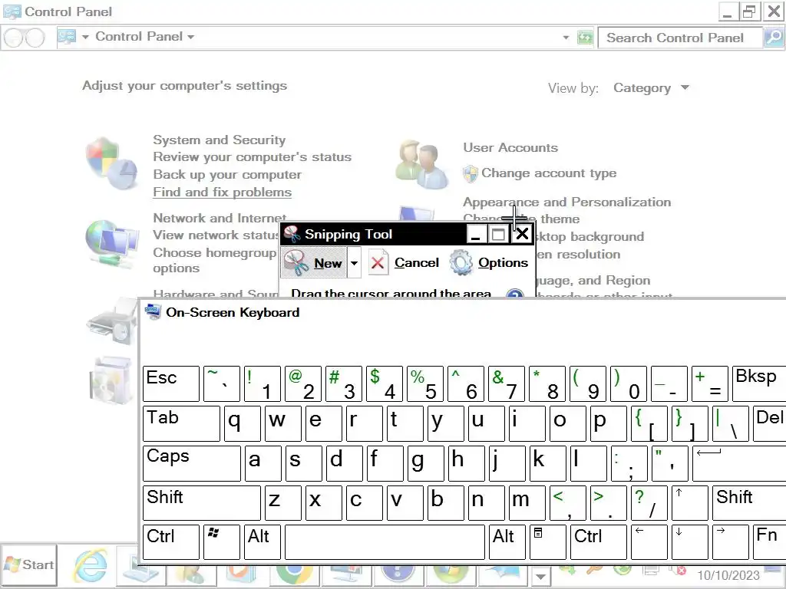
Task: Expand arrow left of Control Panel breadcrumb
Action: (x=85, y=37)
